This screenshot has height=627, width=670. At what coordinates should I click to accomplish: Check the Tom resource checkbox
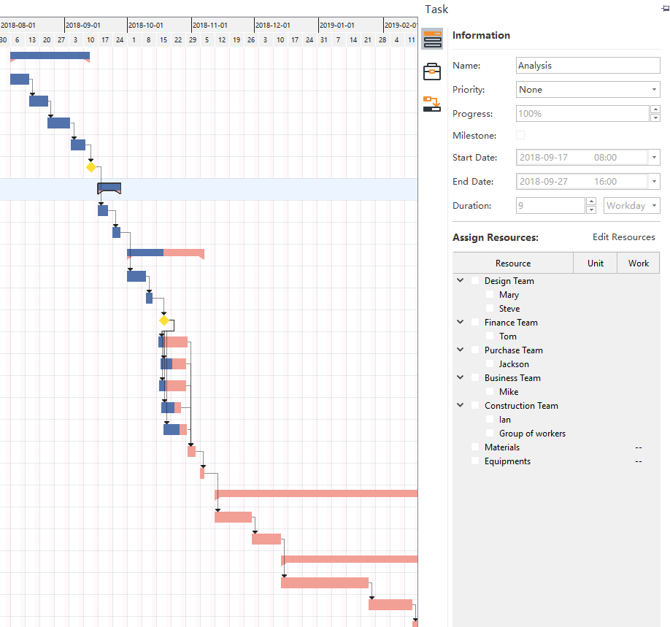click(x=490, y=336)
